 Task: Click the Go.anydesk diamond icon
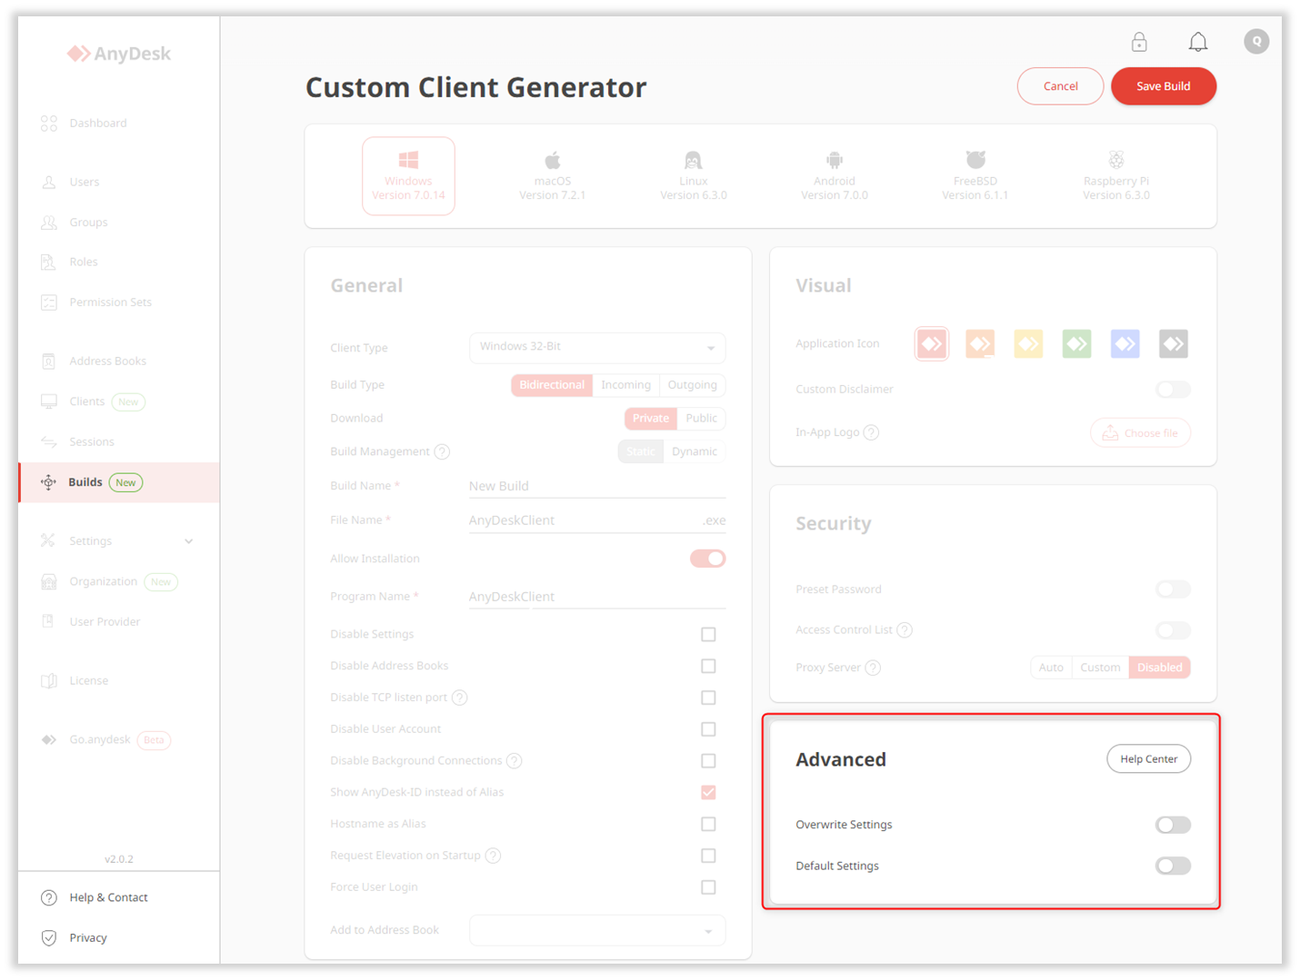click(x=49, y=739)
